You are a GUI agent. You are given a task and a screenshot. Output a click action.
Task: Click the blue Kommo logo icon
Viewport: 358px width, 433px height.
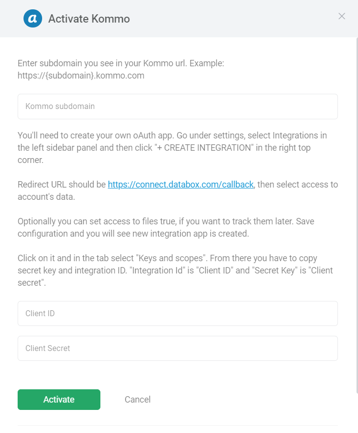click(x=33, y=19)
